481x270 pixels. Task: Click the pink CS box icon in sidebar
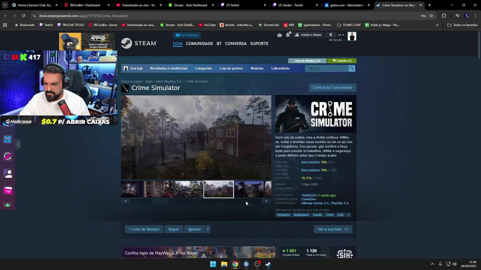tap(8, 191)
